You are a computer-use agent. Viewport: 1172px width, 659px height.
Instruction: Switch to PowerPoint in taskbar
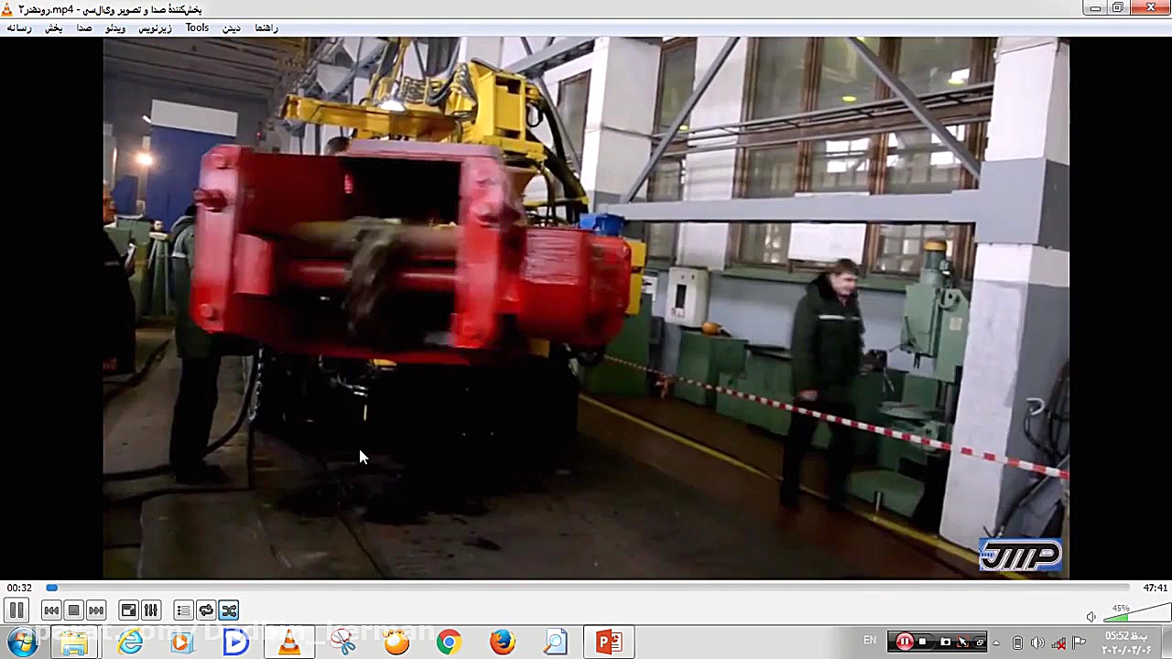tap(608, 642)
